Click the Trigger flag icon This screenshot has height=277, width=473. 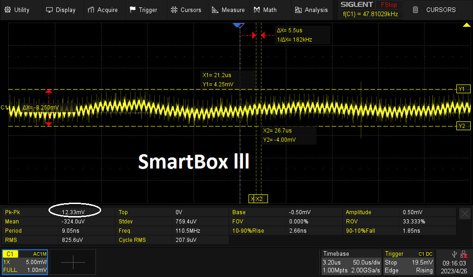133,10
